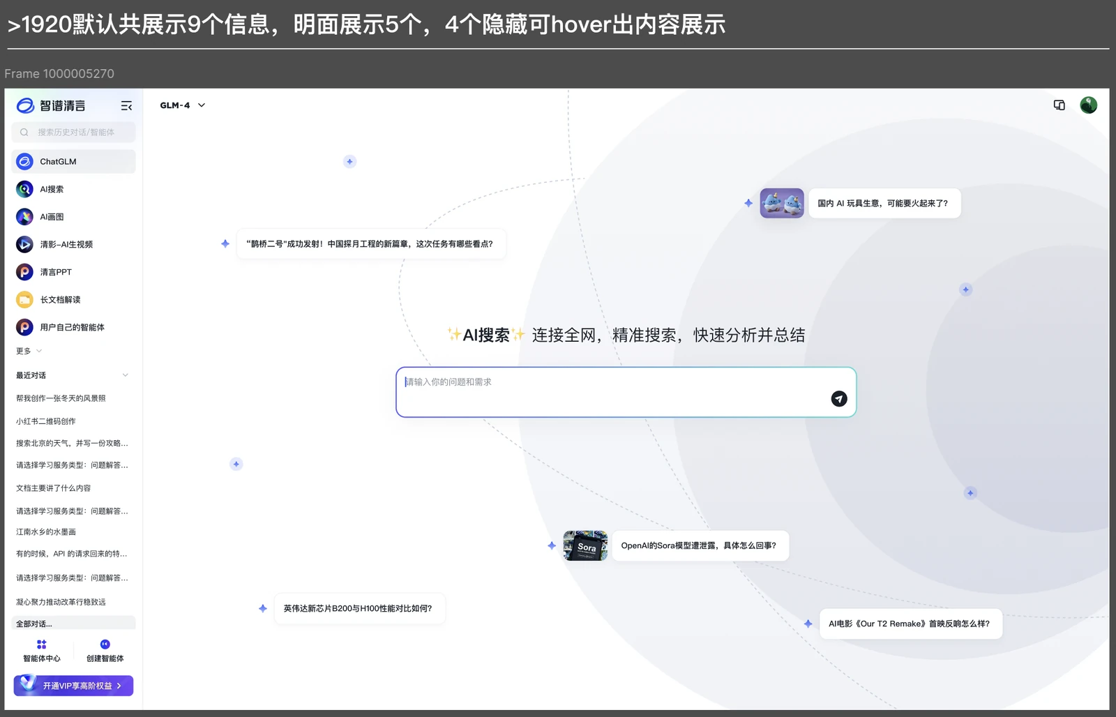Open chat 文档主要讲了什么内容

[x=54, y=488]
